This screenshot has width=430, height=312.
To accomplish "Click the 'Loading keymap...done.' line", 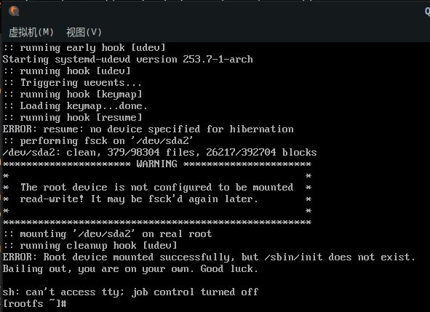I will coord(75,106).
